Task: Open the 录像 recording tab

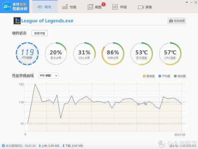Action: 145,7
